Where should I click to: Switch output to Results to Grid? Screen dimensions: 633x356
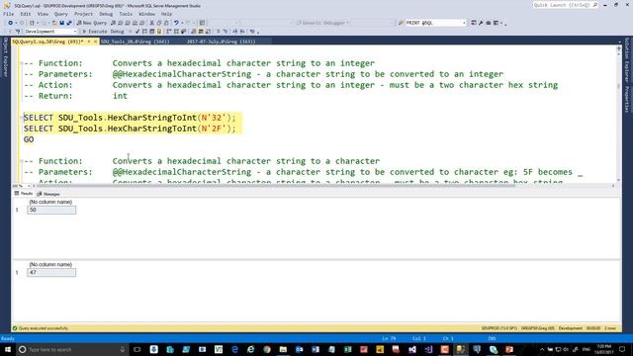(201, 31)
